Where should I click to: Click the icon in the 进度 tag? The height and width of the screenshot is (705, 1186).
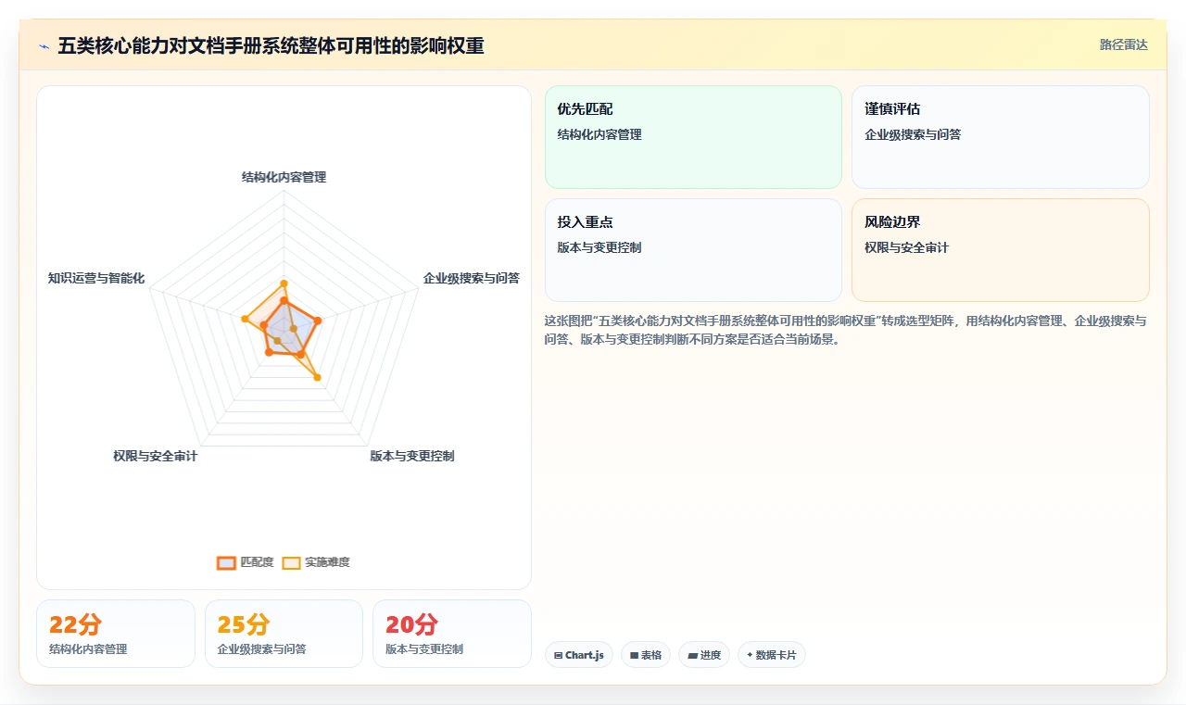692,655
